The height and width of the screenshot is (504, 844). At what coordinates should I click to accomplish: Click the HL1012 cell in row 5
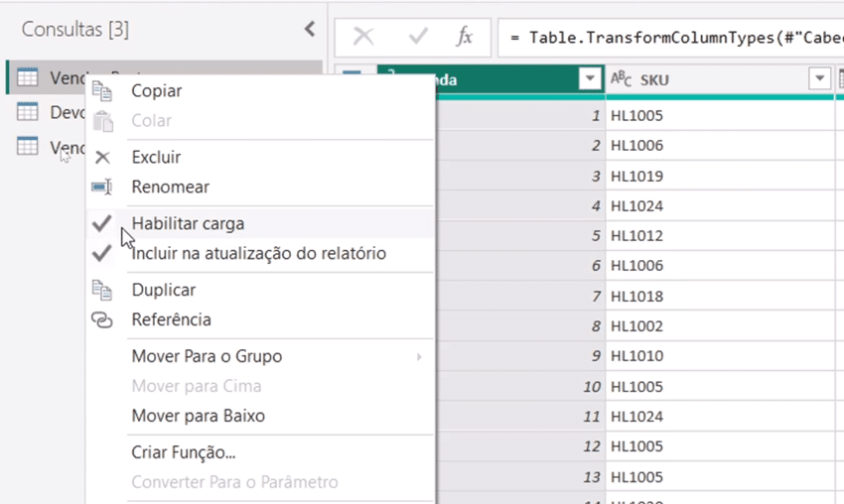point(720,235)
